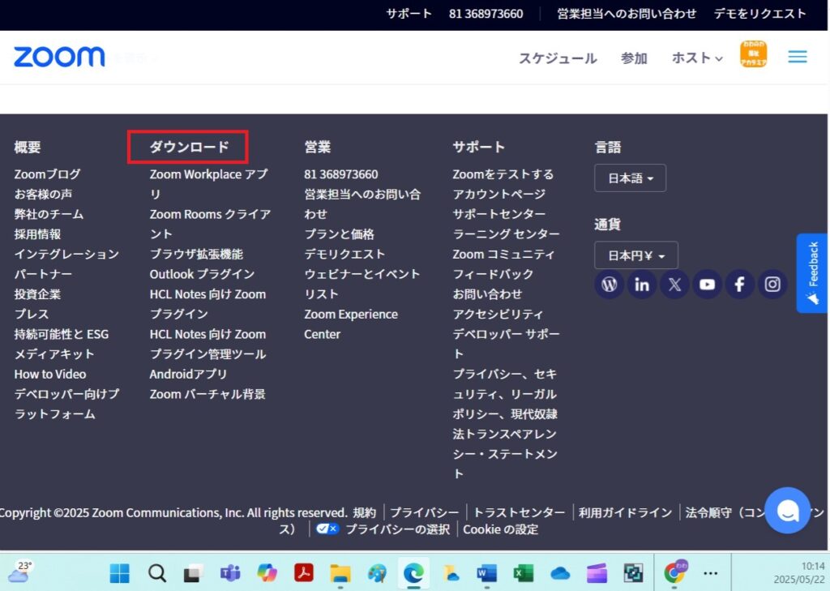
Task: Open Excel from taskbar
Action: pos(523,573)
